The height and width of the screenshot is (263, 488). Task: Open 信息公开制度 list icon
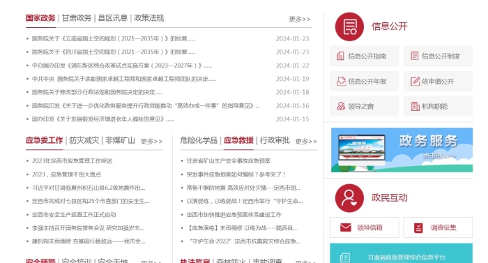(x=415, y=56)
